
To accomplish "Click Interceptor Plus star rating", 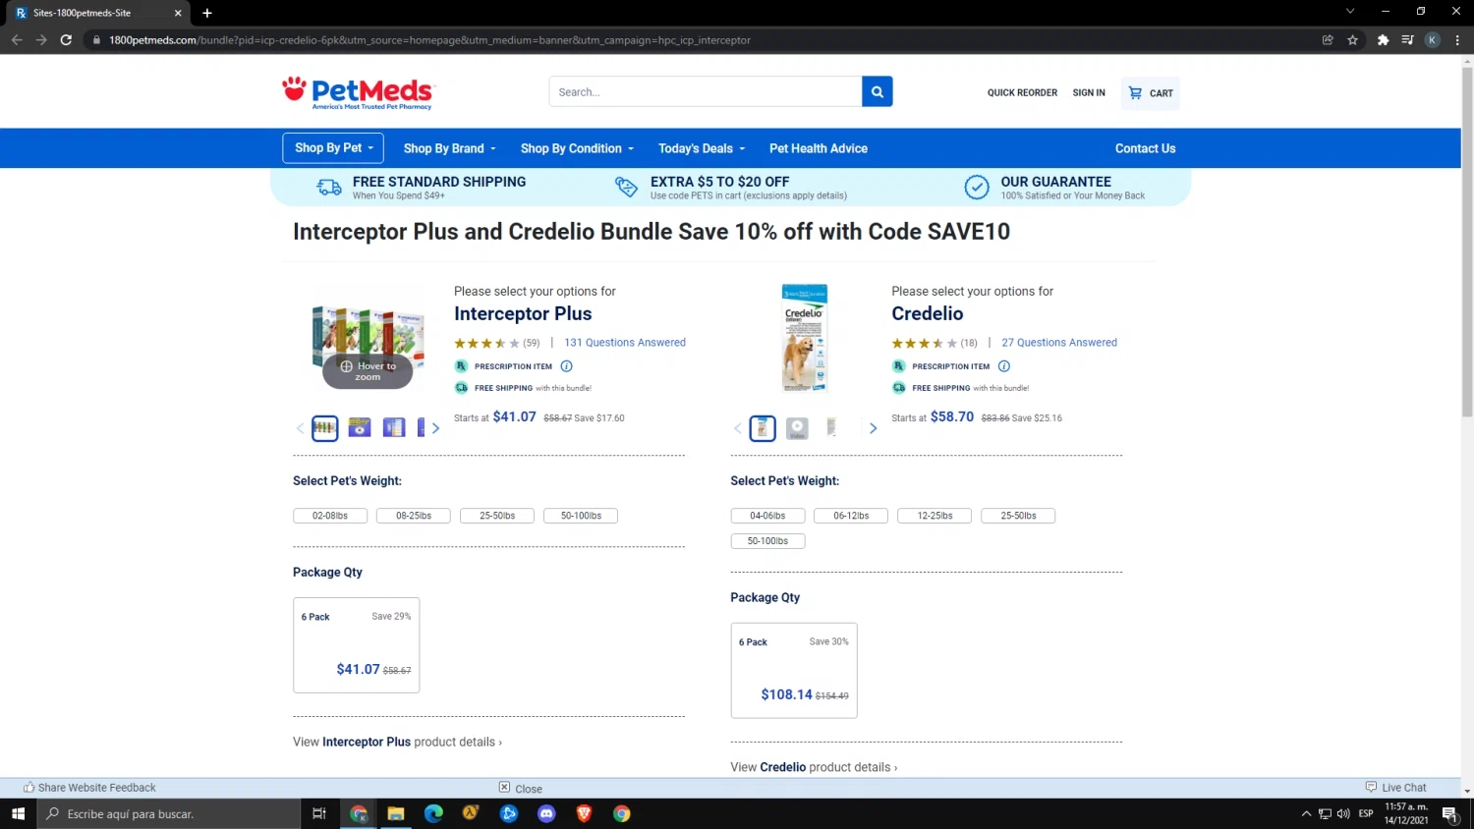I will 486,344.
